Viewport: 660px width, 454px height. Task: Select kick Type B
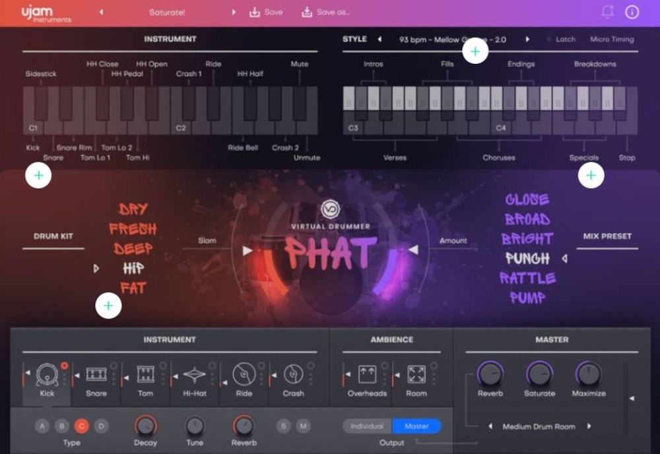[62, 426]
